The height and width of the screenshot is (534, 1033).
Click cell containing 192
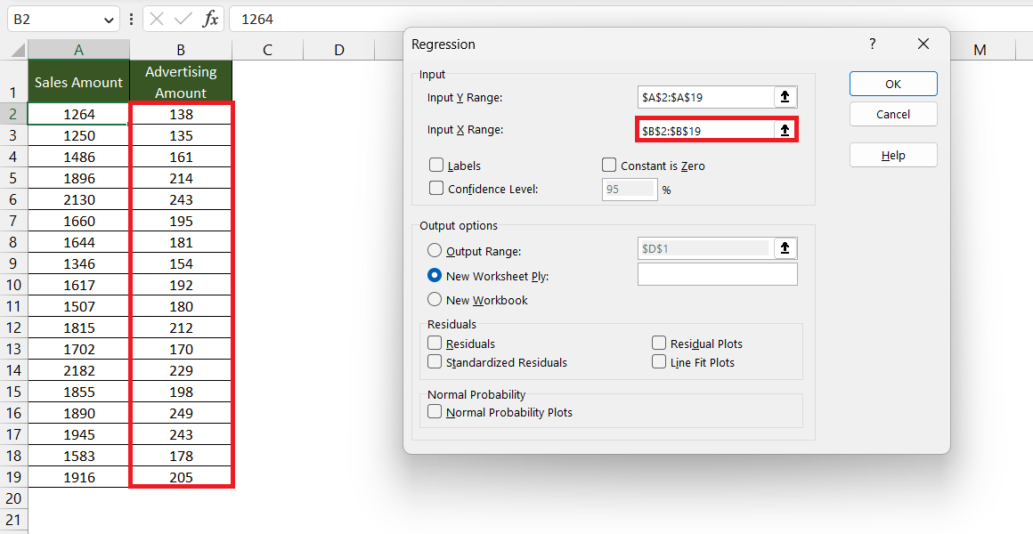point(181,285)
